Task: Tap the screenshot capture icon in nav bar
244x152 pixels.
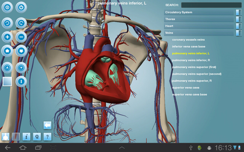Action: [x=53, y=148]
